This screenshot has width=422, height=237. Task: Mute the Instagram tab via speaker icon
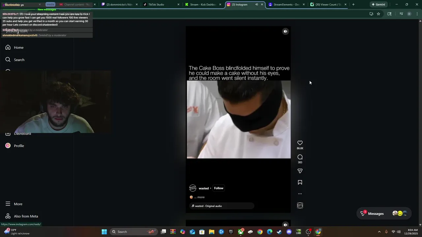click(x=256, y=5)
